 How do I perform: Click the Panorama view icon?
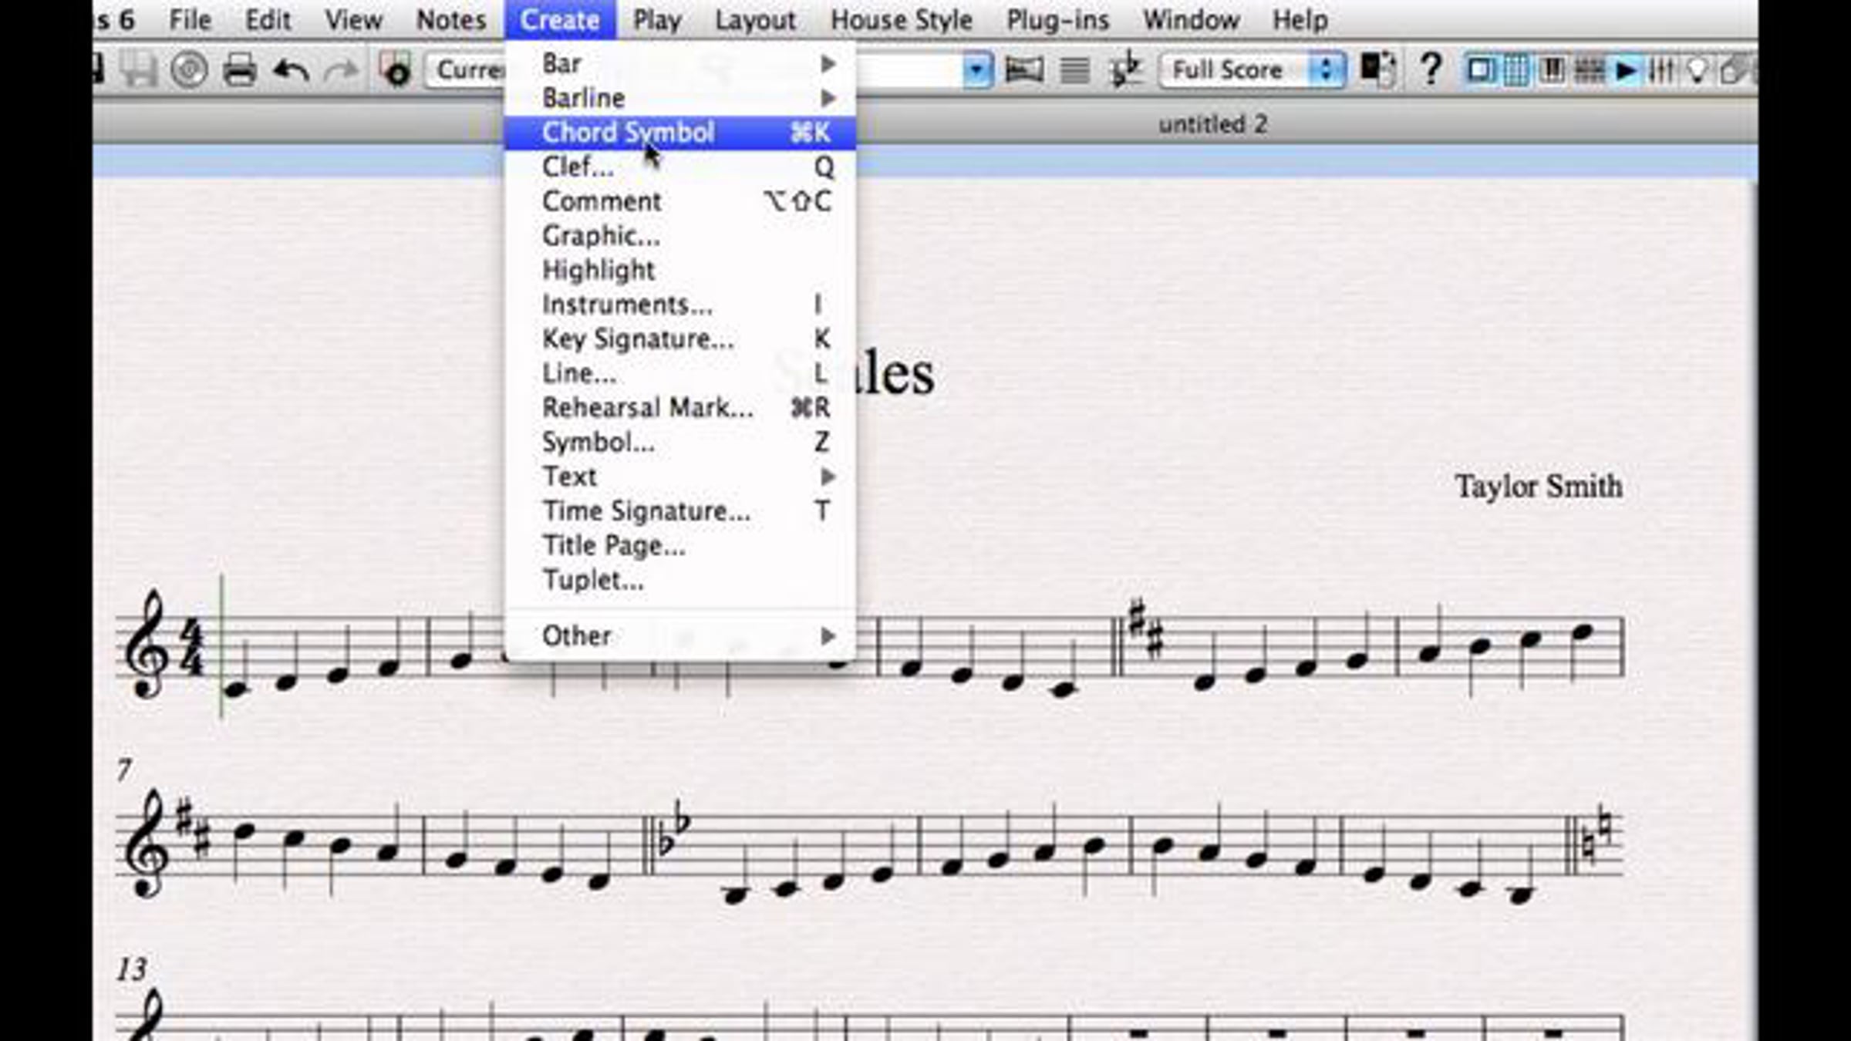1024,70
